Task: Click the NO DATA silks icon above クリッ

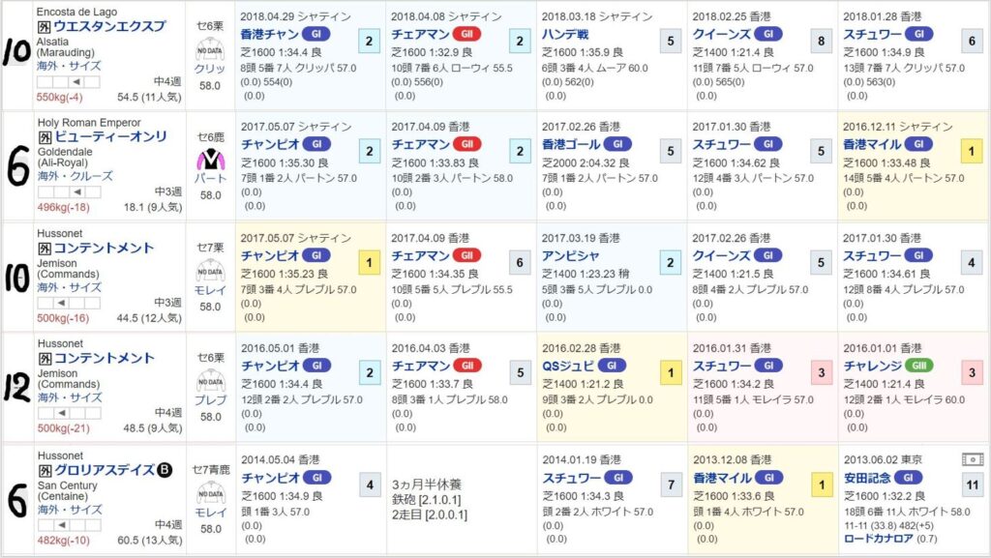Action: pyautogui.click(x=210, y=48)
